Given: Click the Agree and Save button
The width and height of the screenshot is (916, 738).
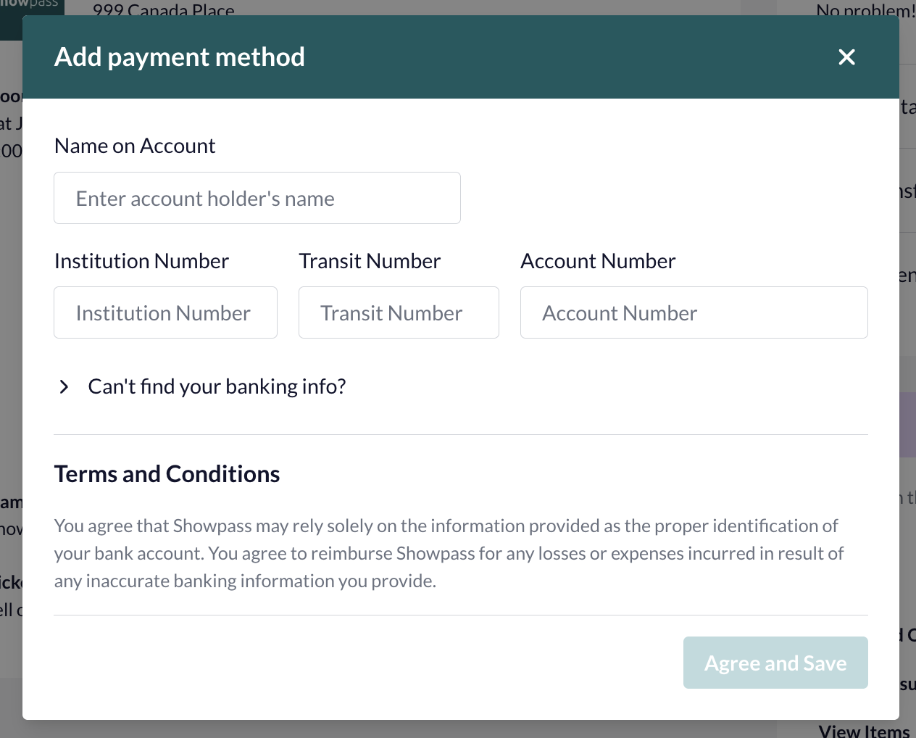Looking at the screenshot, I should tap(775, 663).
